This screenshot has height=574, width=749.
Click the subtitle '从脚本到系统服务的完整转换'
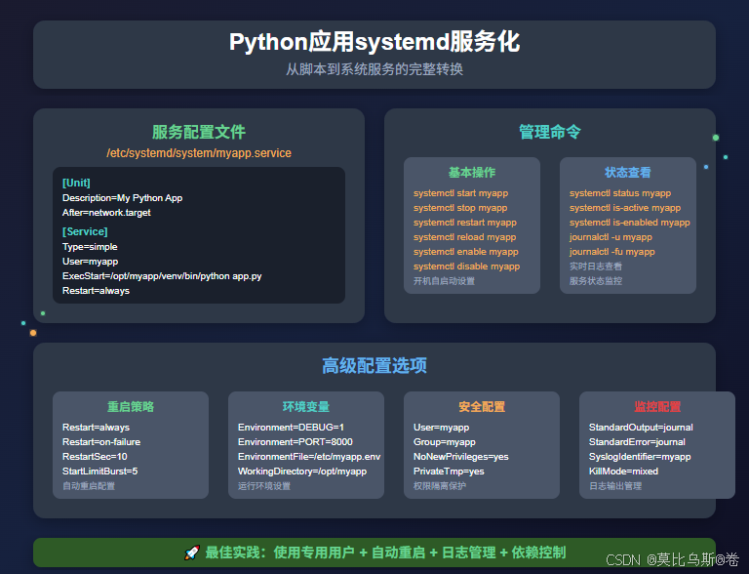tap(374, 69)
